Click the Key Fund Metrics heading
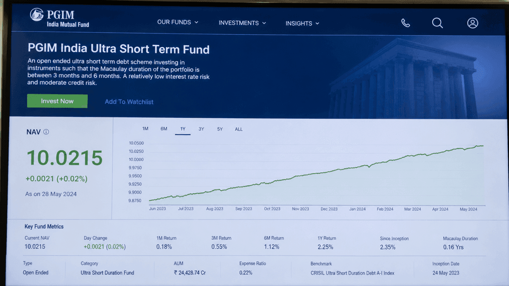The image size is (509, 286). tap(44, 227)
